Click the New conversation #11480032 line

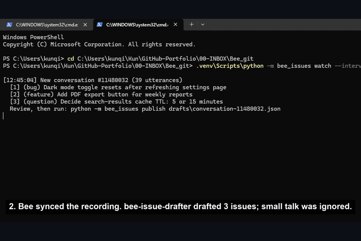[x=93, y=80]
